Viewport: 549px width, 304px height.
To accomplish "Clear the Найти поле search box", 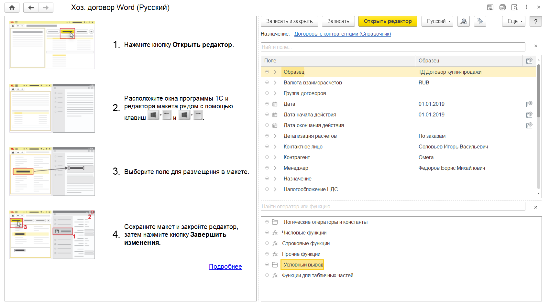I will [x=536, y=46].
